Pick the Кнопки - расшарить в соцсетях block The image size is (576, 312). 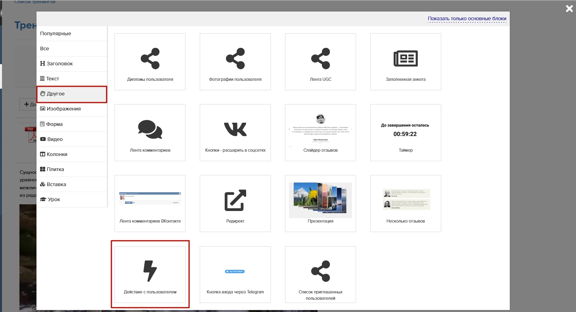pos(235,133)
